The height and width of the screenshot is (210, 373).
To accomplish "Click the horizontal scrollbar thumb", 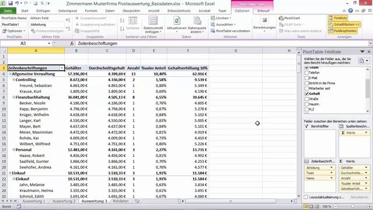I will click(x=231, y=201).
